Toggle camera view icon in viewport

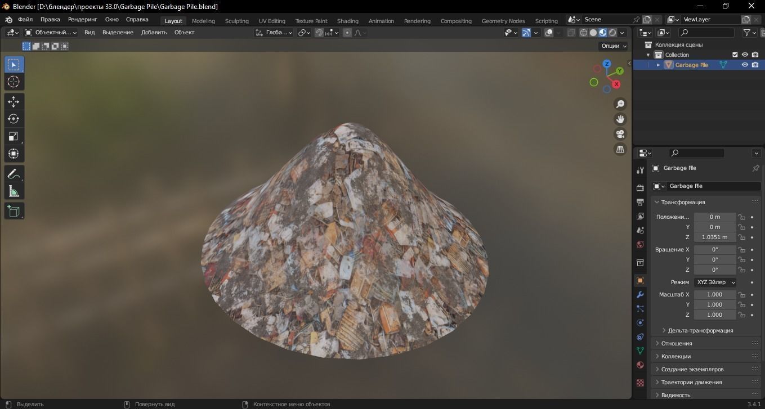tap(620, 134)
